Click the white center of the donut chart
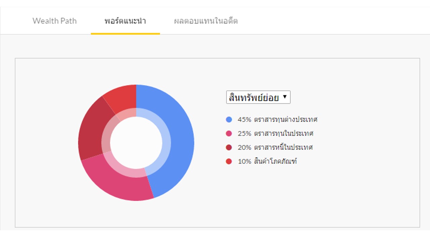 [x=136, y=143]
